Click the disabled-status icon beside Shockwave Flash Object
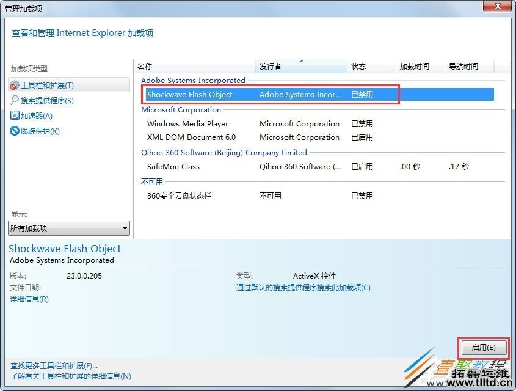The width and height of the screenshot is (516, 391). [x=362, y=95]
